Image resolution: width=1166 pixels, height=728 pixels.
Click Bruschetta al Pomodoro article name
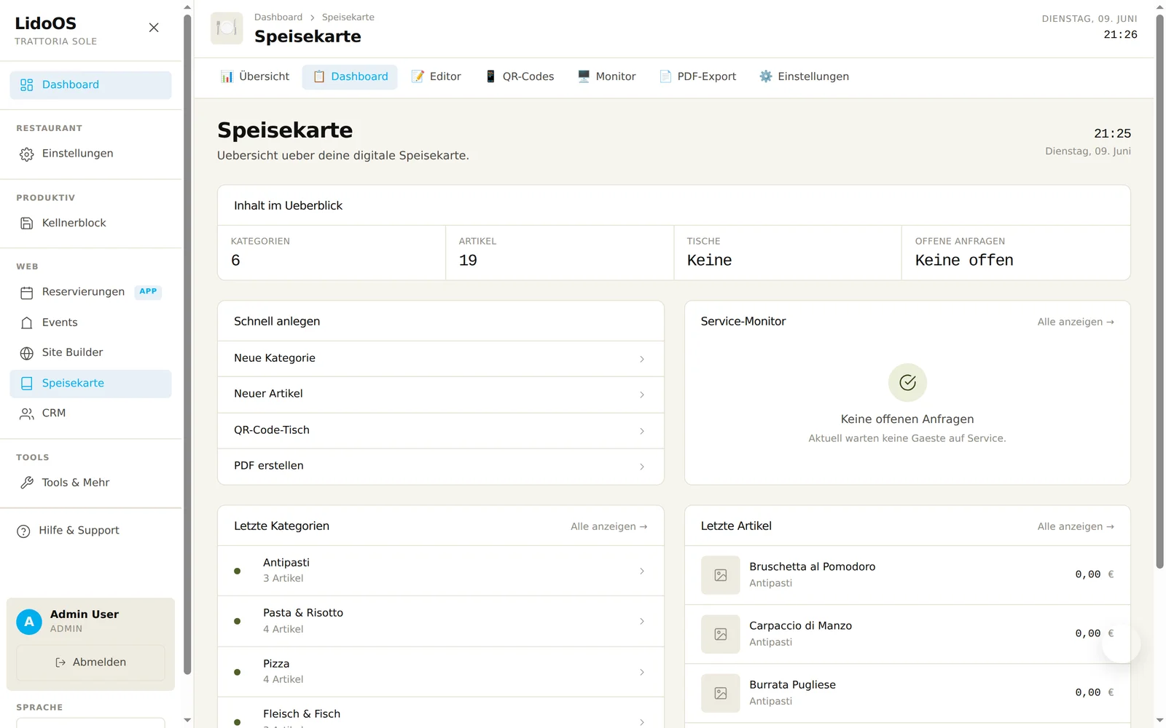pos(812,567)
